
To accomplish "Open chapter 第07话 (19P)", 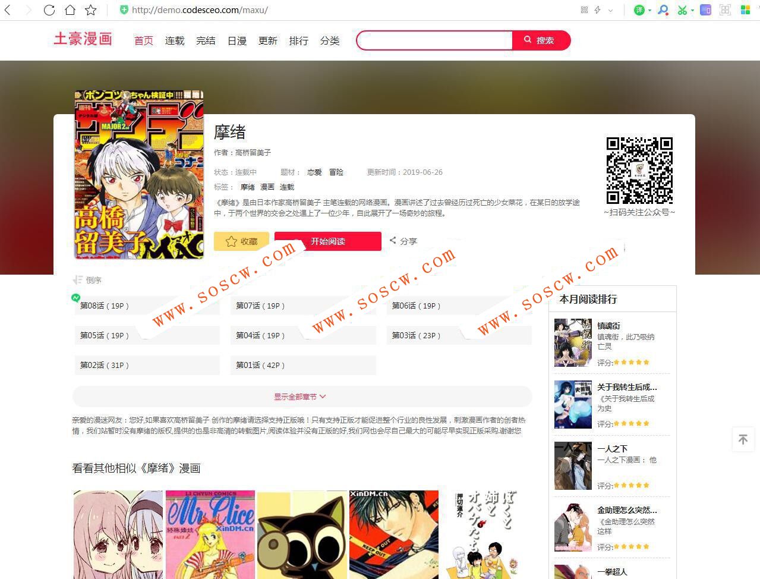I will point(303,306).
